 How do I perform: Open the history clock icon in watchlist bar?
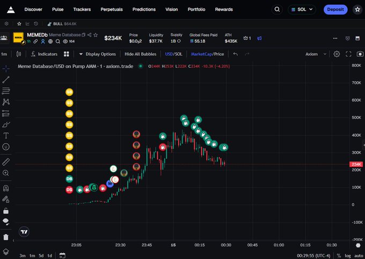pyautogui.click(x=36, y=24)
